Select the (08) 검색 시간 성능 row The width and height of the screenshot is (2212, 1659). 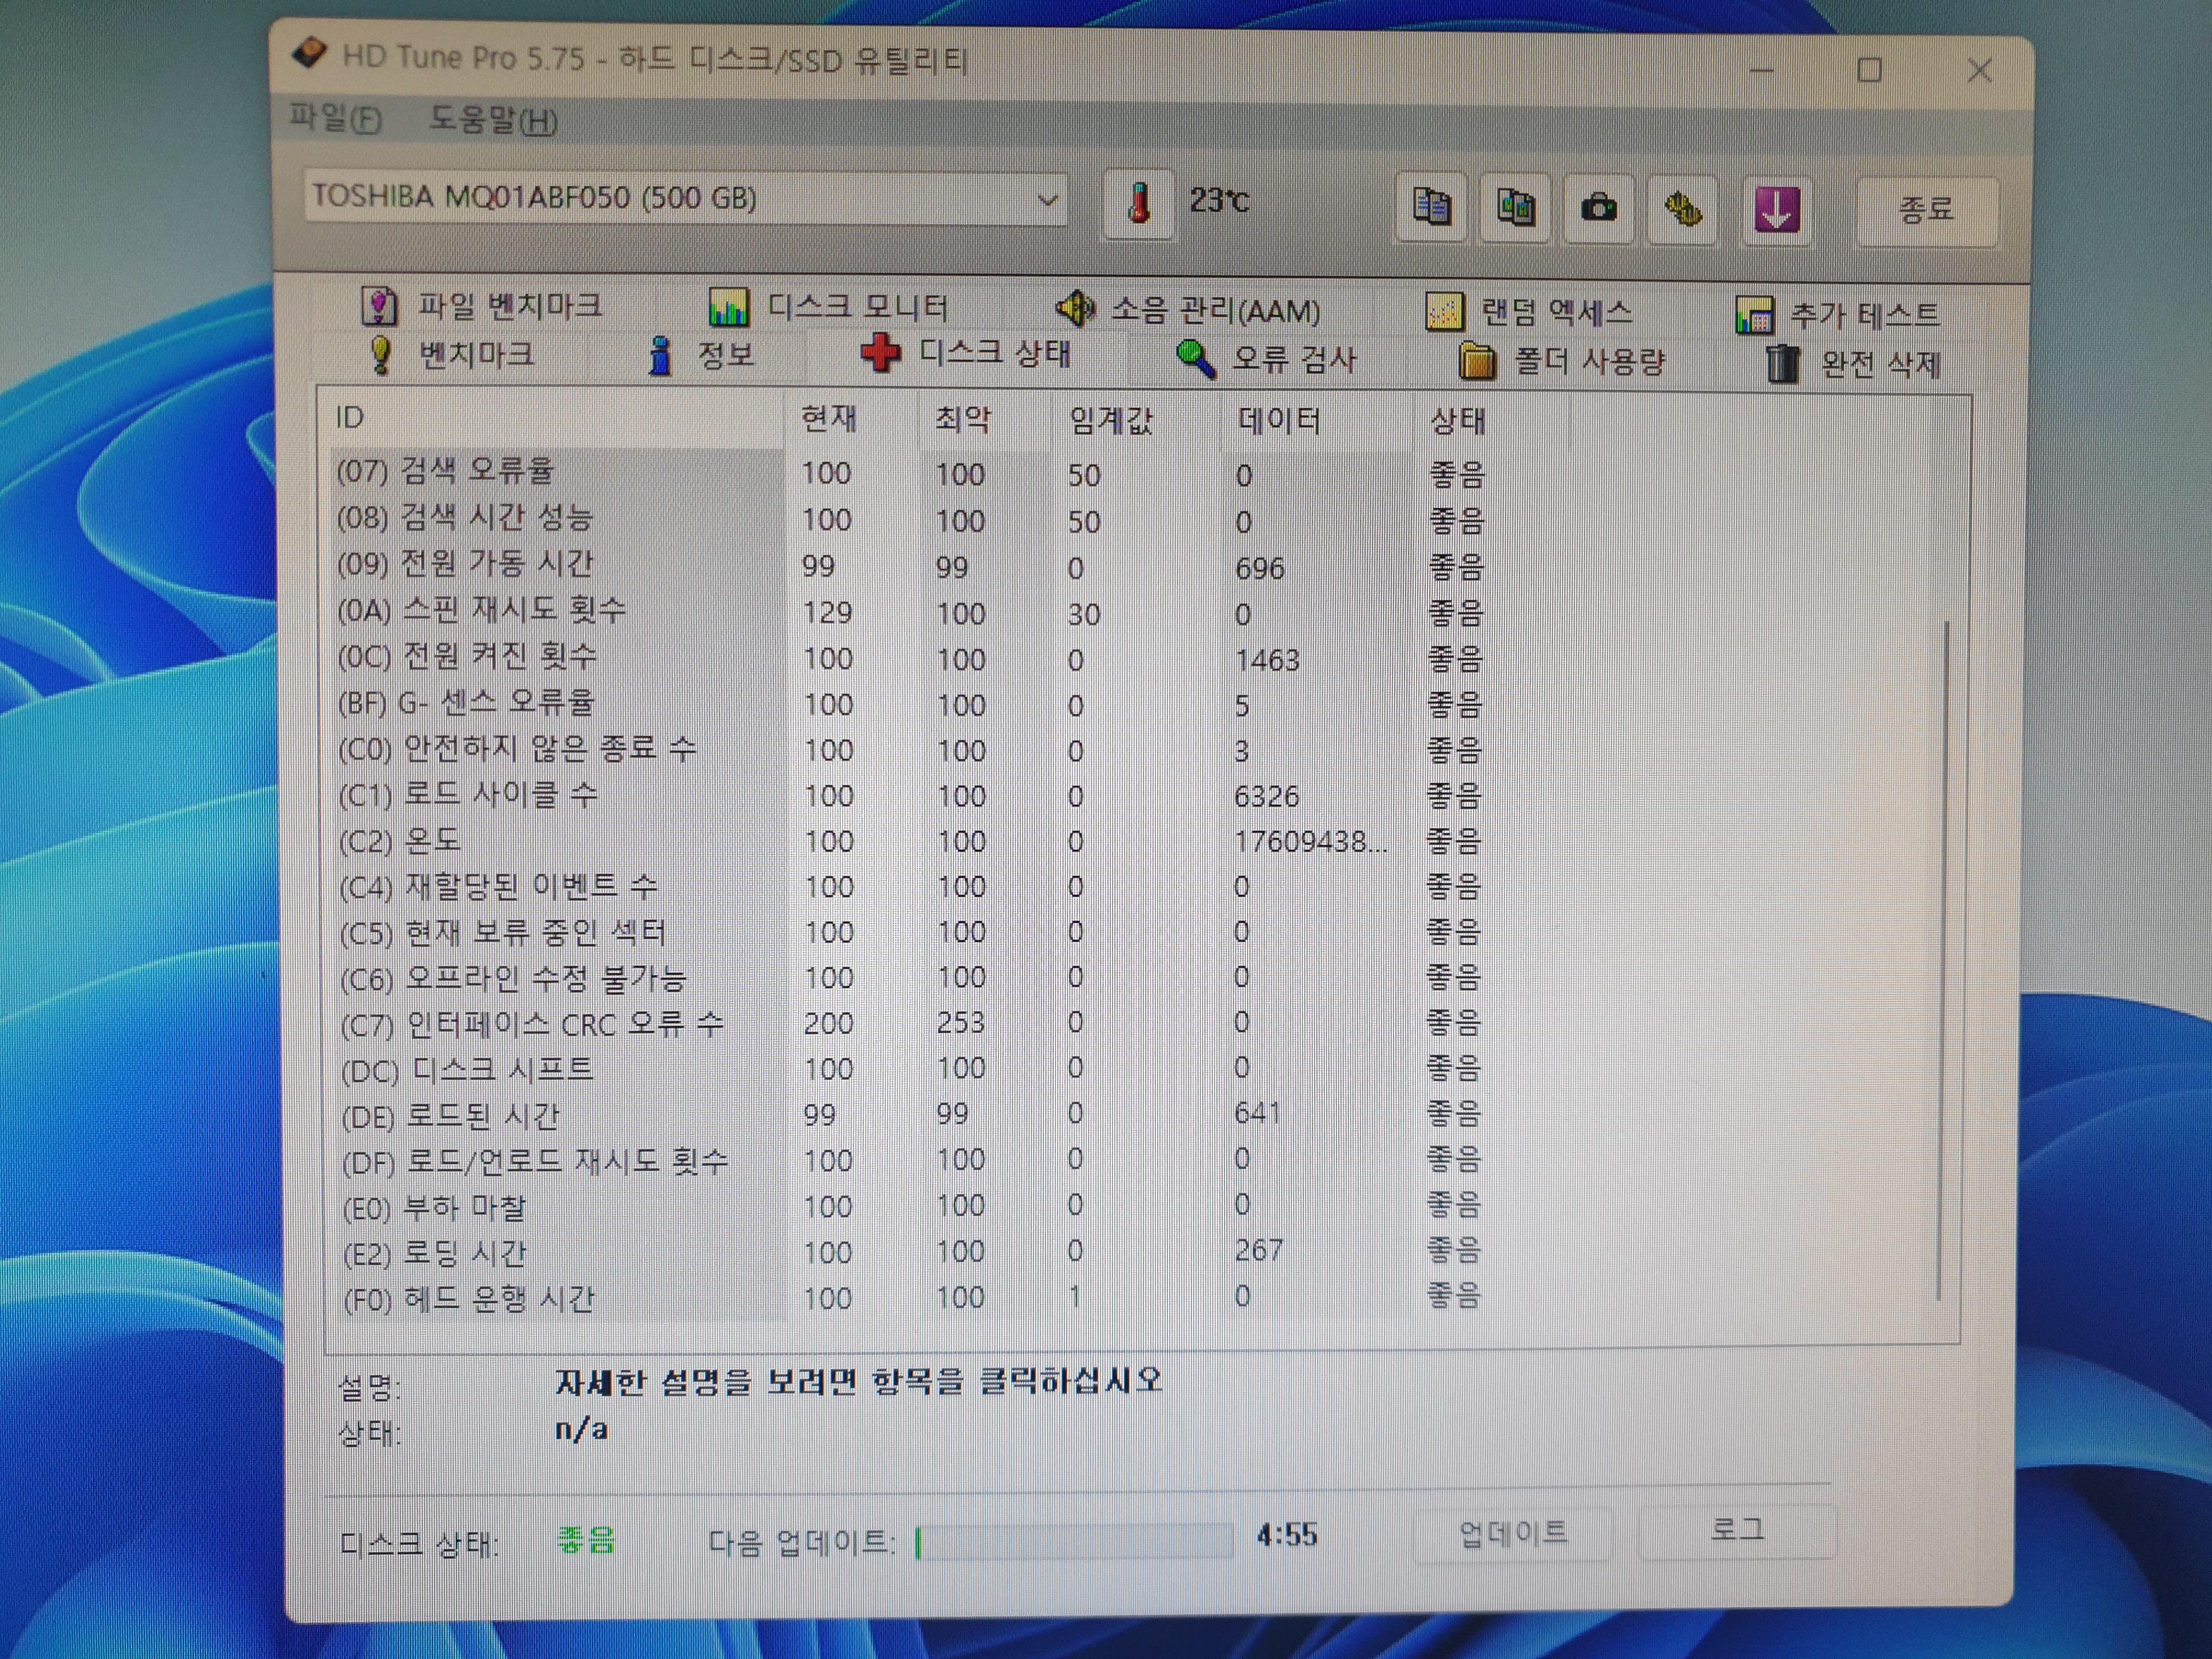tap(910, 519)
